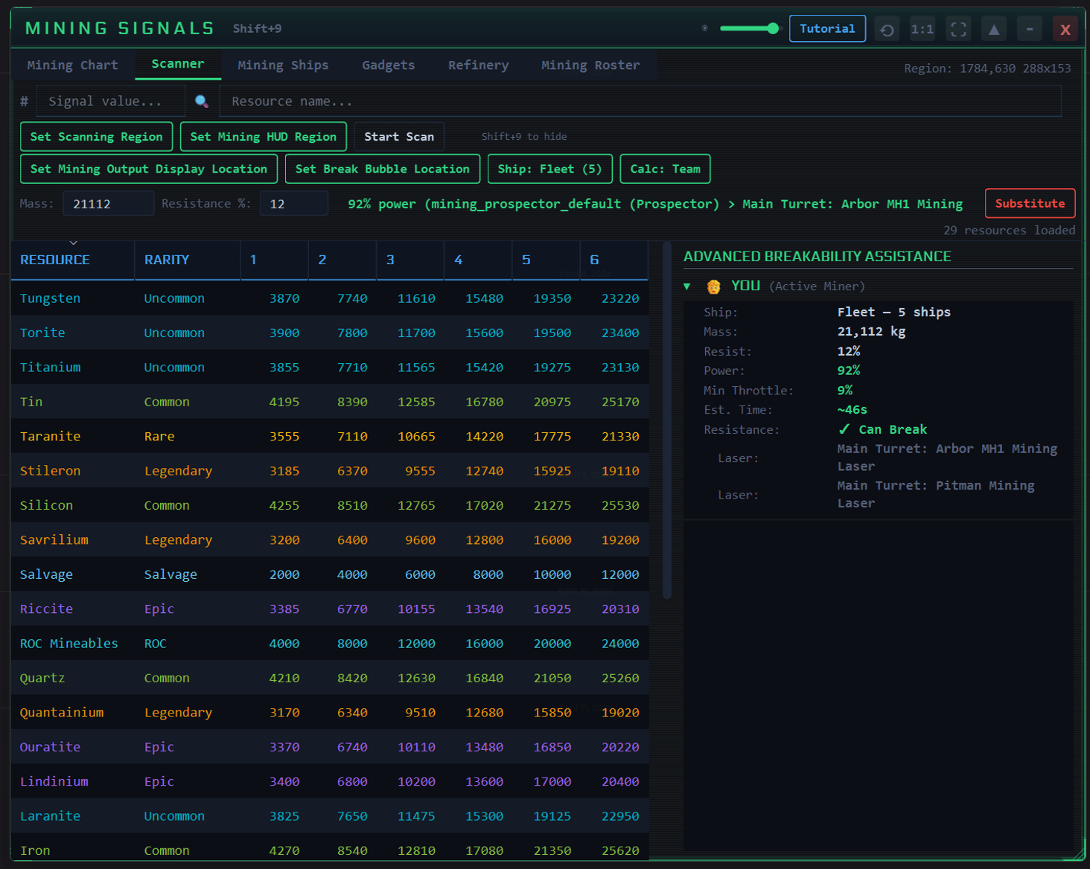
Task: Click the upward triangle collapse icon
Action: coord(994,30)
